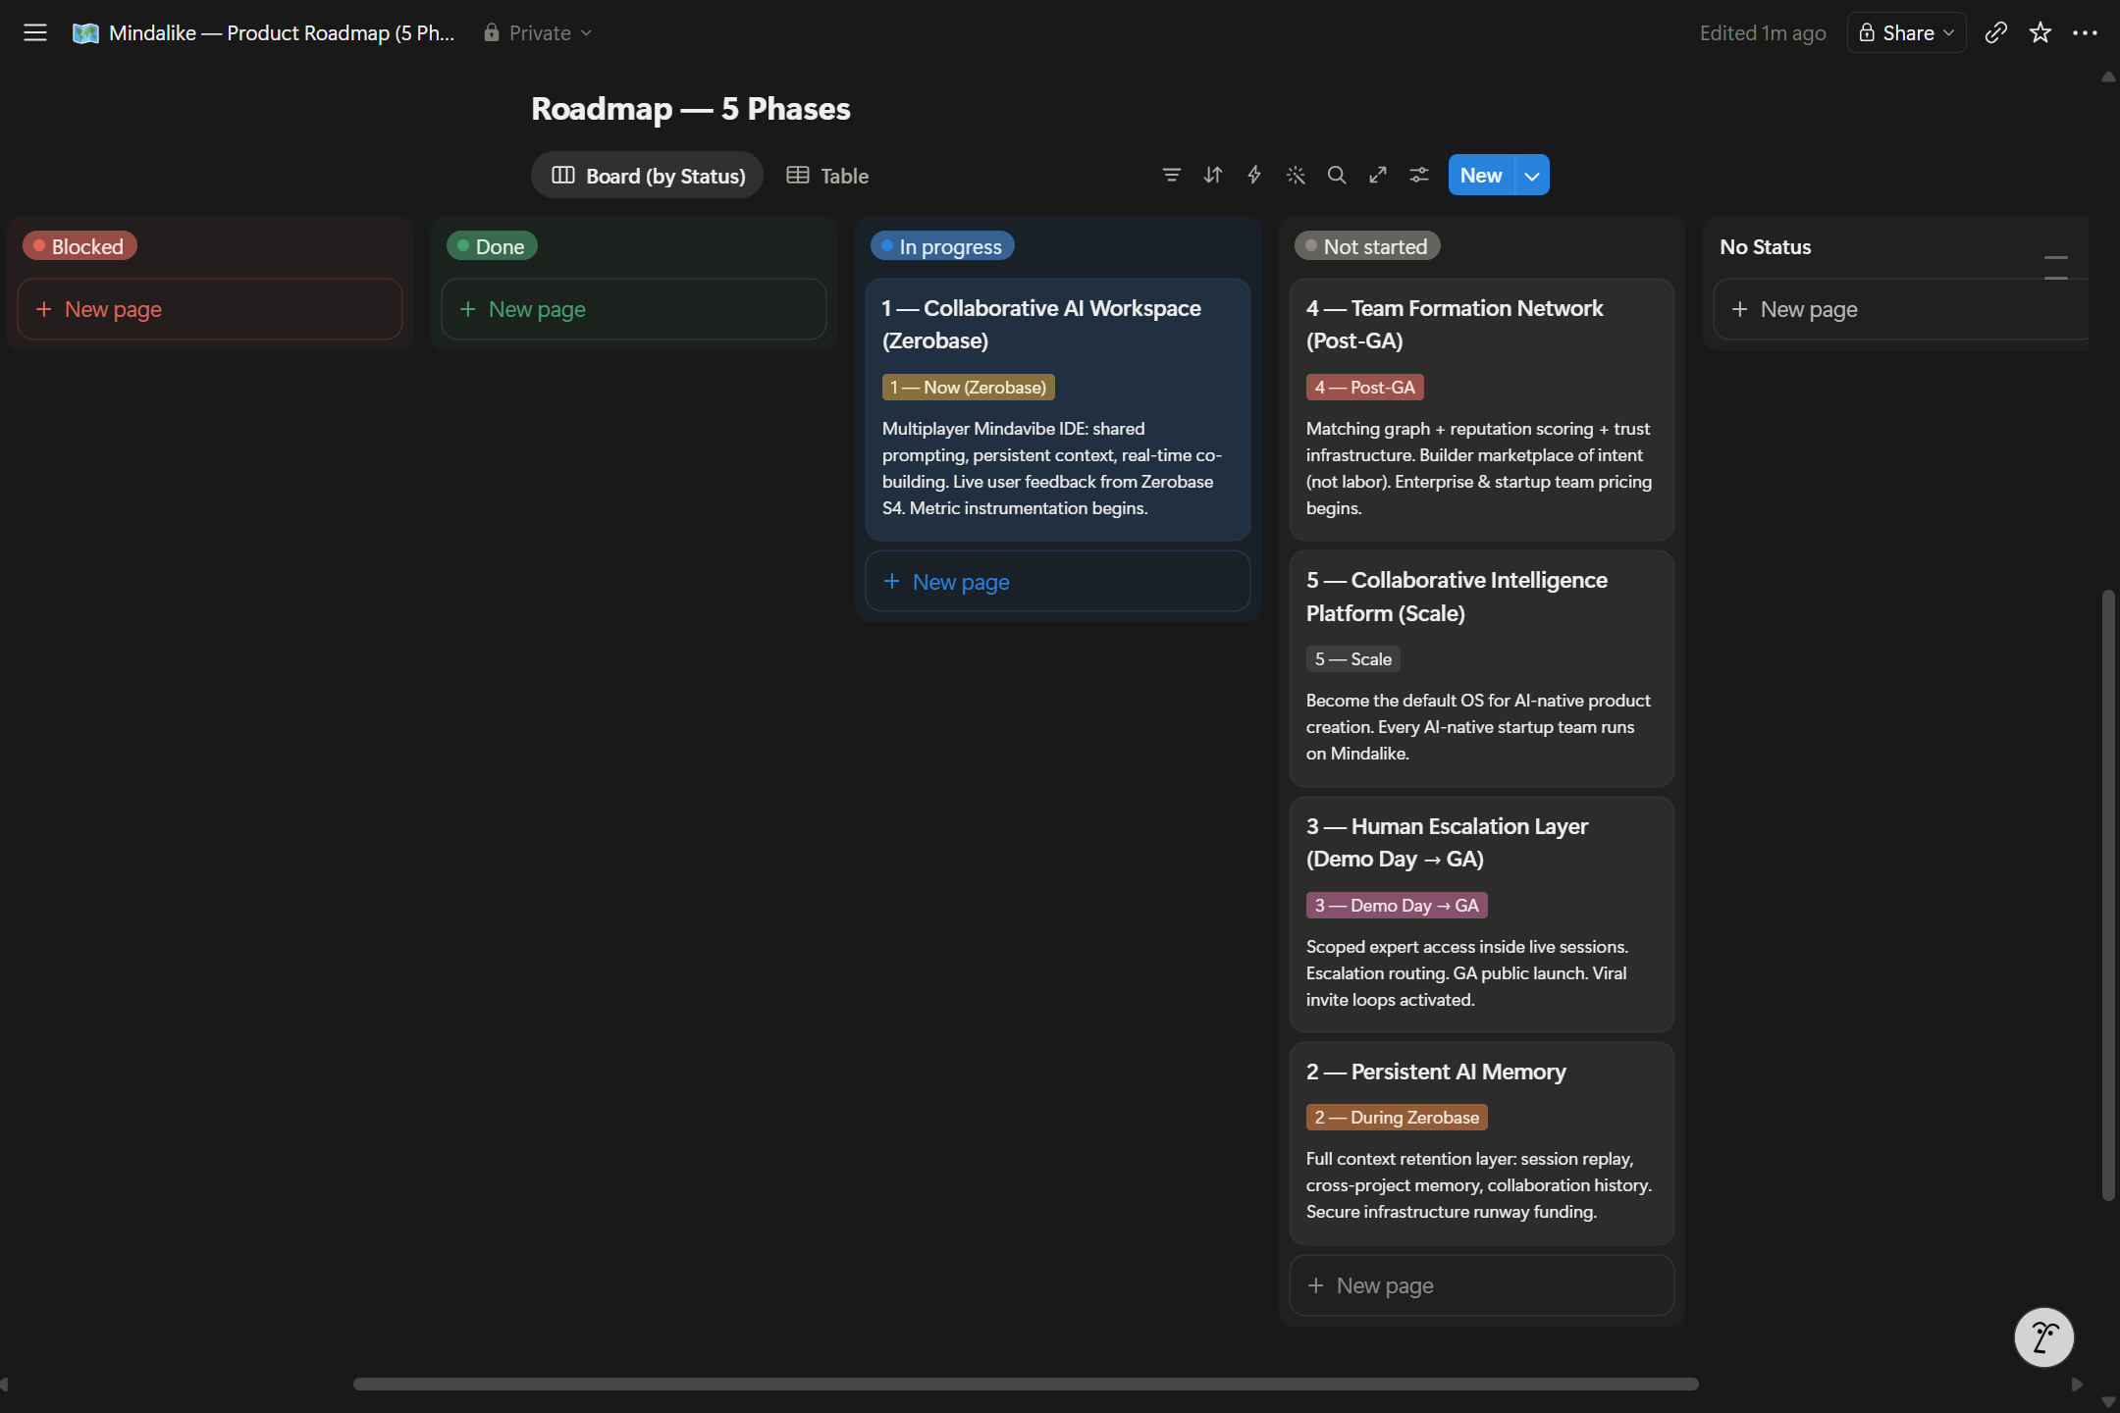
Task: Click the page breadcrumb title Mindalike
Action: tap(282, 32)
